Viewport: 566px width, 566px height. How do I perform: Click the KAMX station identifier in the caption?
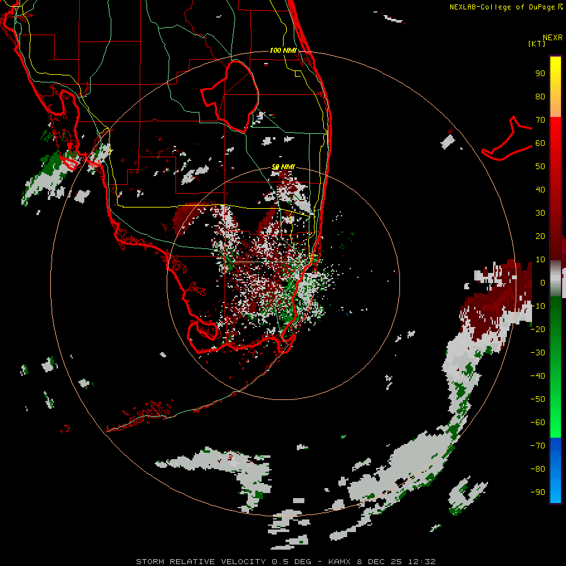(341, 562)
